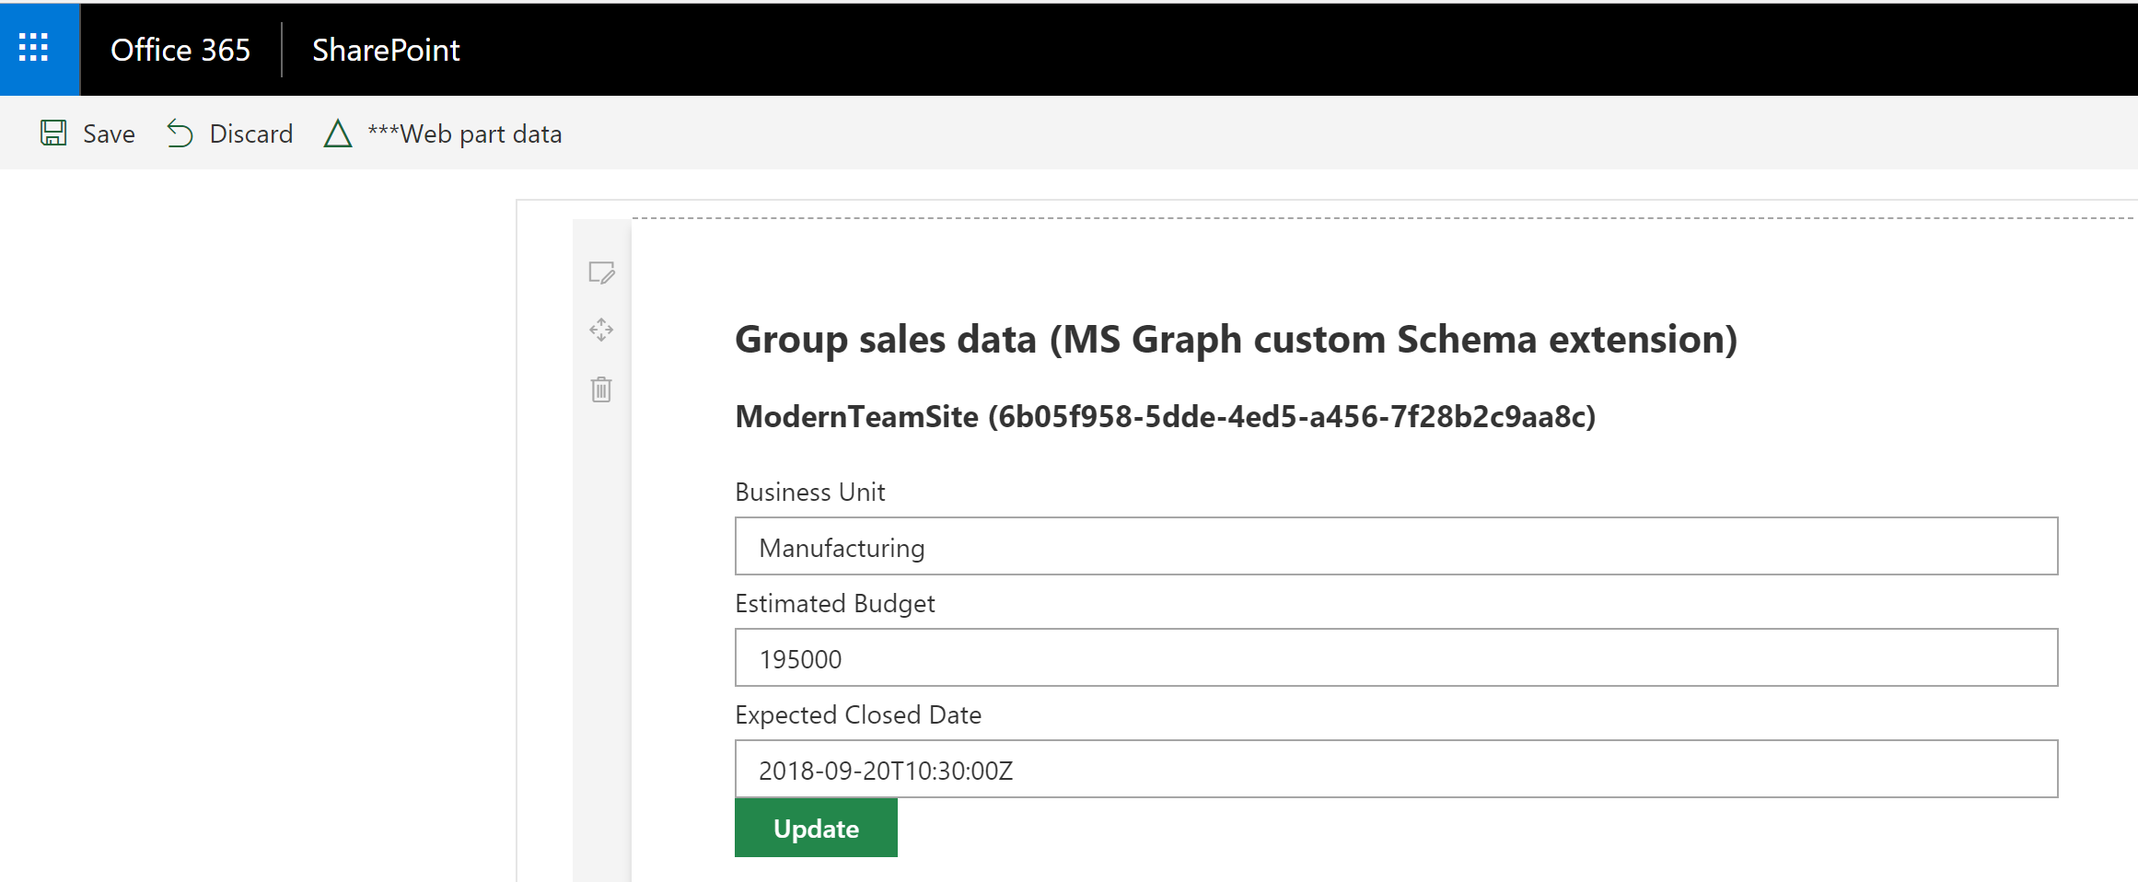Open the Office 365 app launcher

tap(34, 49)
